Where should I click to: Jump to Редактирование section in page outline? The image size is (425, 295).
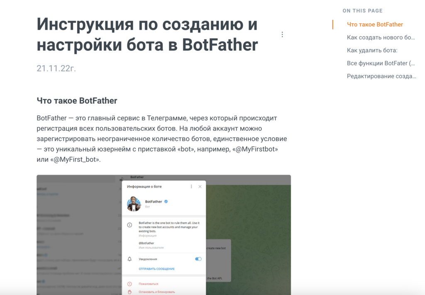381,76
